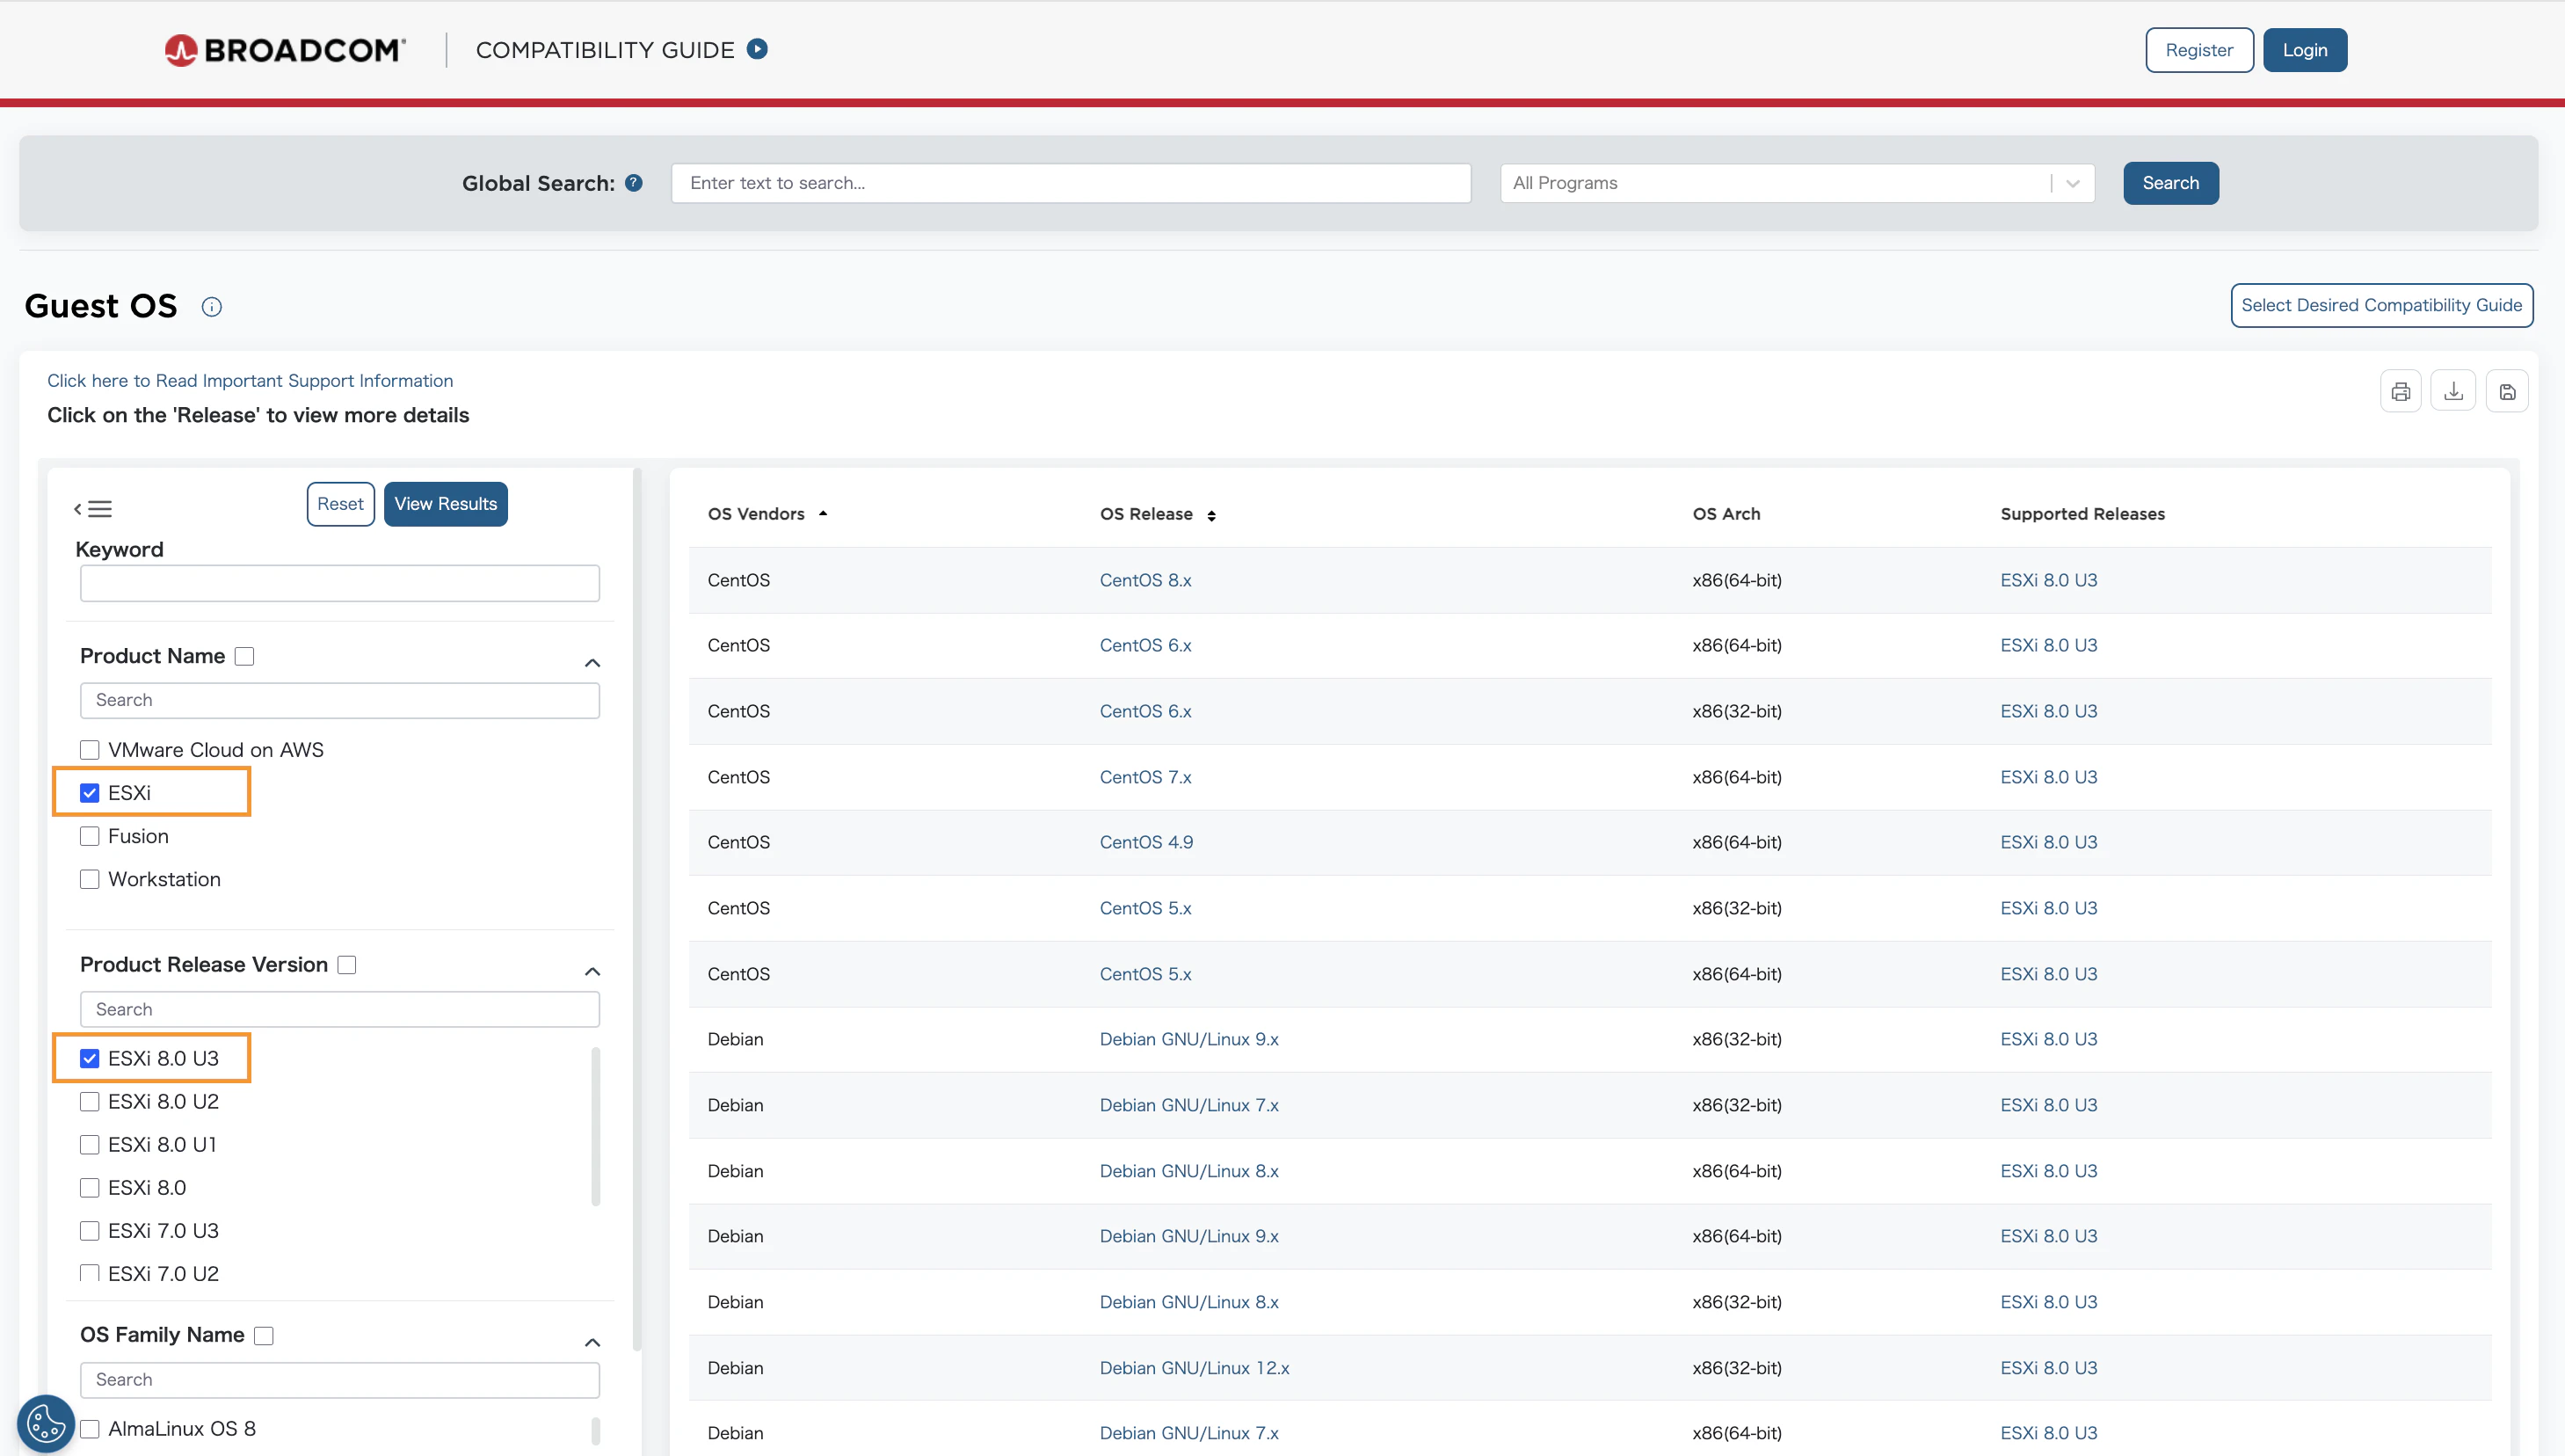Uncheck the ESXi product checkbox
The width and height of the screenshot is (2565, 1456).
pyautogui.click(x=90, y=793)
